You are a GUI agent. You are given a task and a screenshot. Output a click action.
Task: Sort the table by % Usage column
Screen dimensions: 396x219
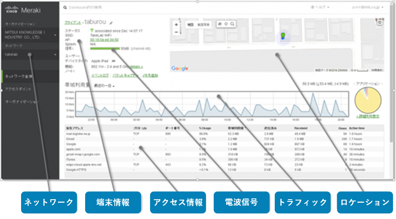coord(205,128)
